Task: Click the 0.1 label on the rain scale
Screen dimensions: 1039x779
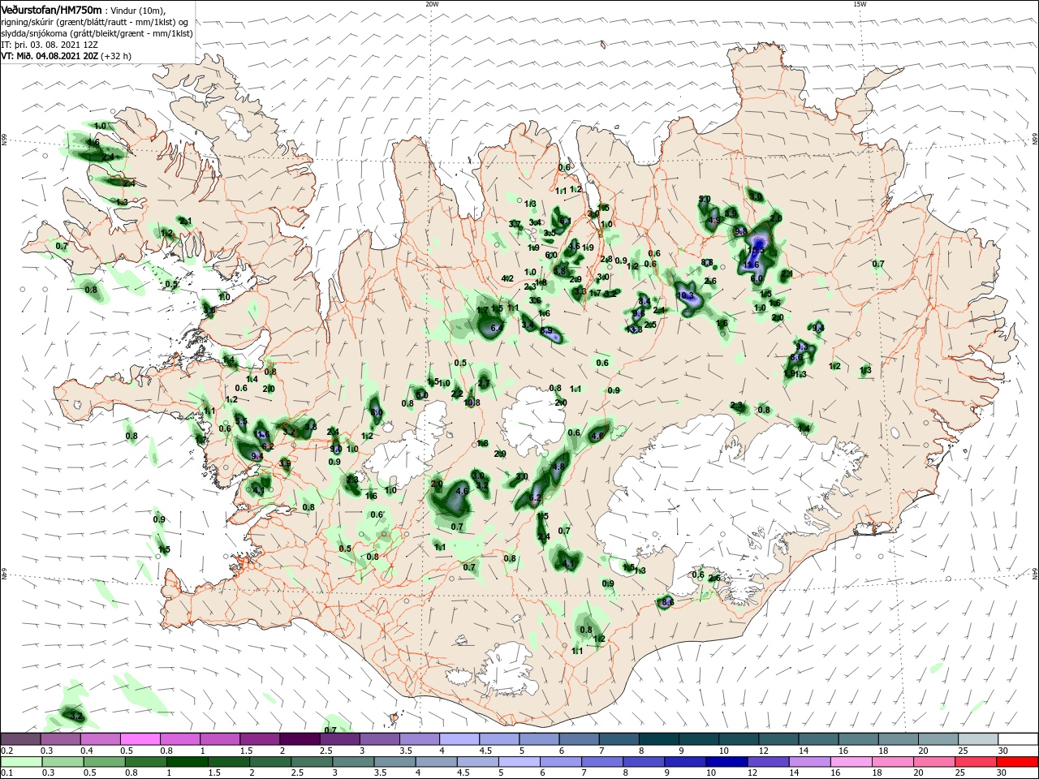Action: (6, 773)
